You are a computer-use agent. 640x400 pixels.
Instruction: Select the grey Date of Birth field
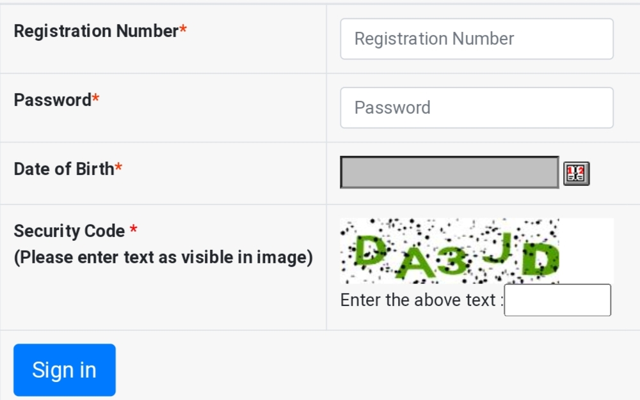pyautogui.click(x=449, y=173)
